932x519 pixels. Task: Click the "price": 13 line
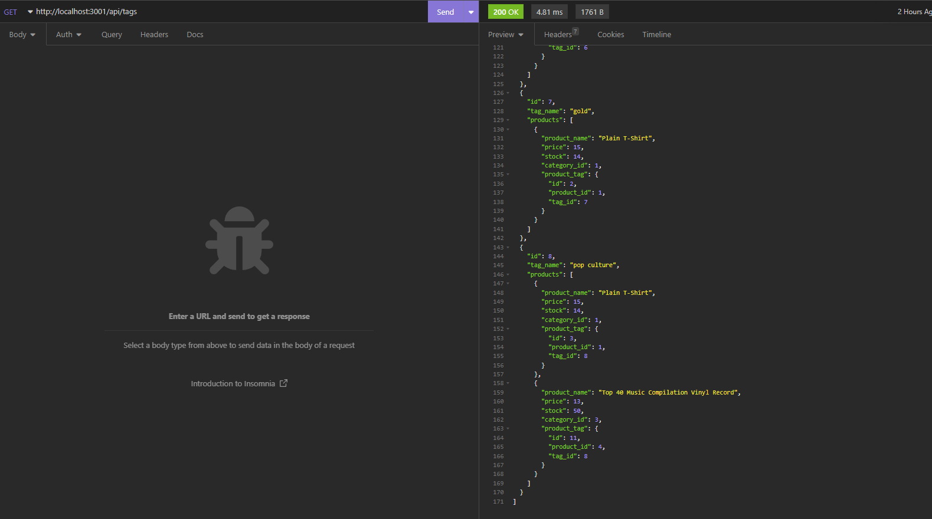(x=563, y=402)
